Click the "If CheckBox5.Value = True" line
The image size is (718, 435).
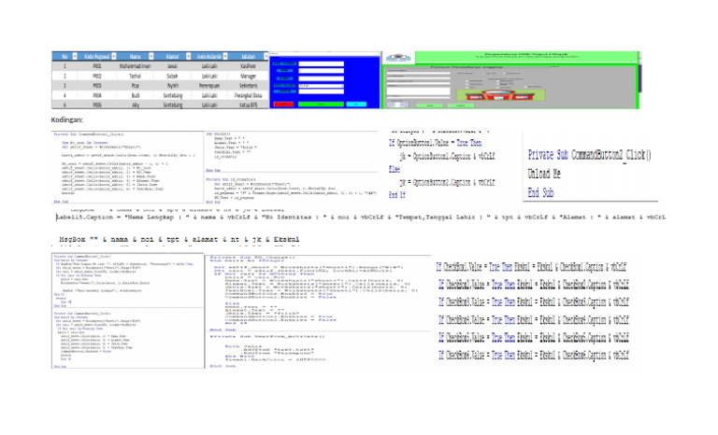pos(534,338)
